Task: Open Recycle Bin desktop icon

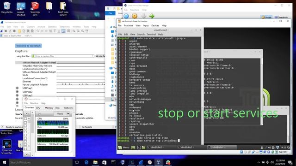Action: [x=7, y=7]
